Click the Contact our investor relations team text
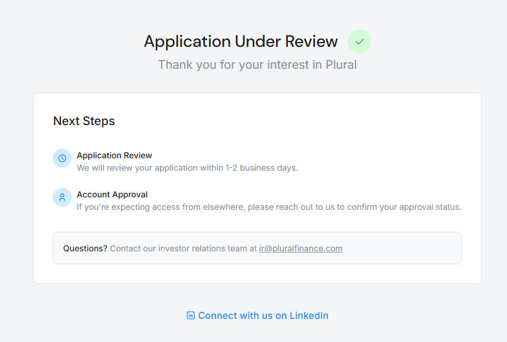Viewport: 507px width, 342px height. (184, 248)
